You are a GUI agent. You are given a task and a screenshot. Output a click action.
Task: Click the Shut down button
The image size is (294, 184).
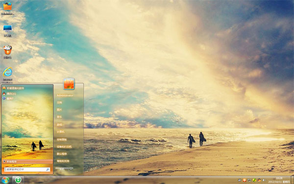click(x=62, y=169)
